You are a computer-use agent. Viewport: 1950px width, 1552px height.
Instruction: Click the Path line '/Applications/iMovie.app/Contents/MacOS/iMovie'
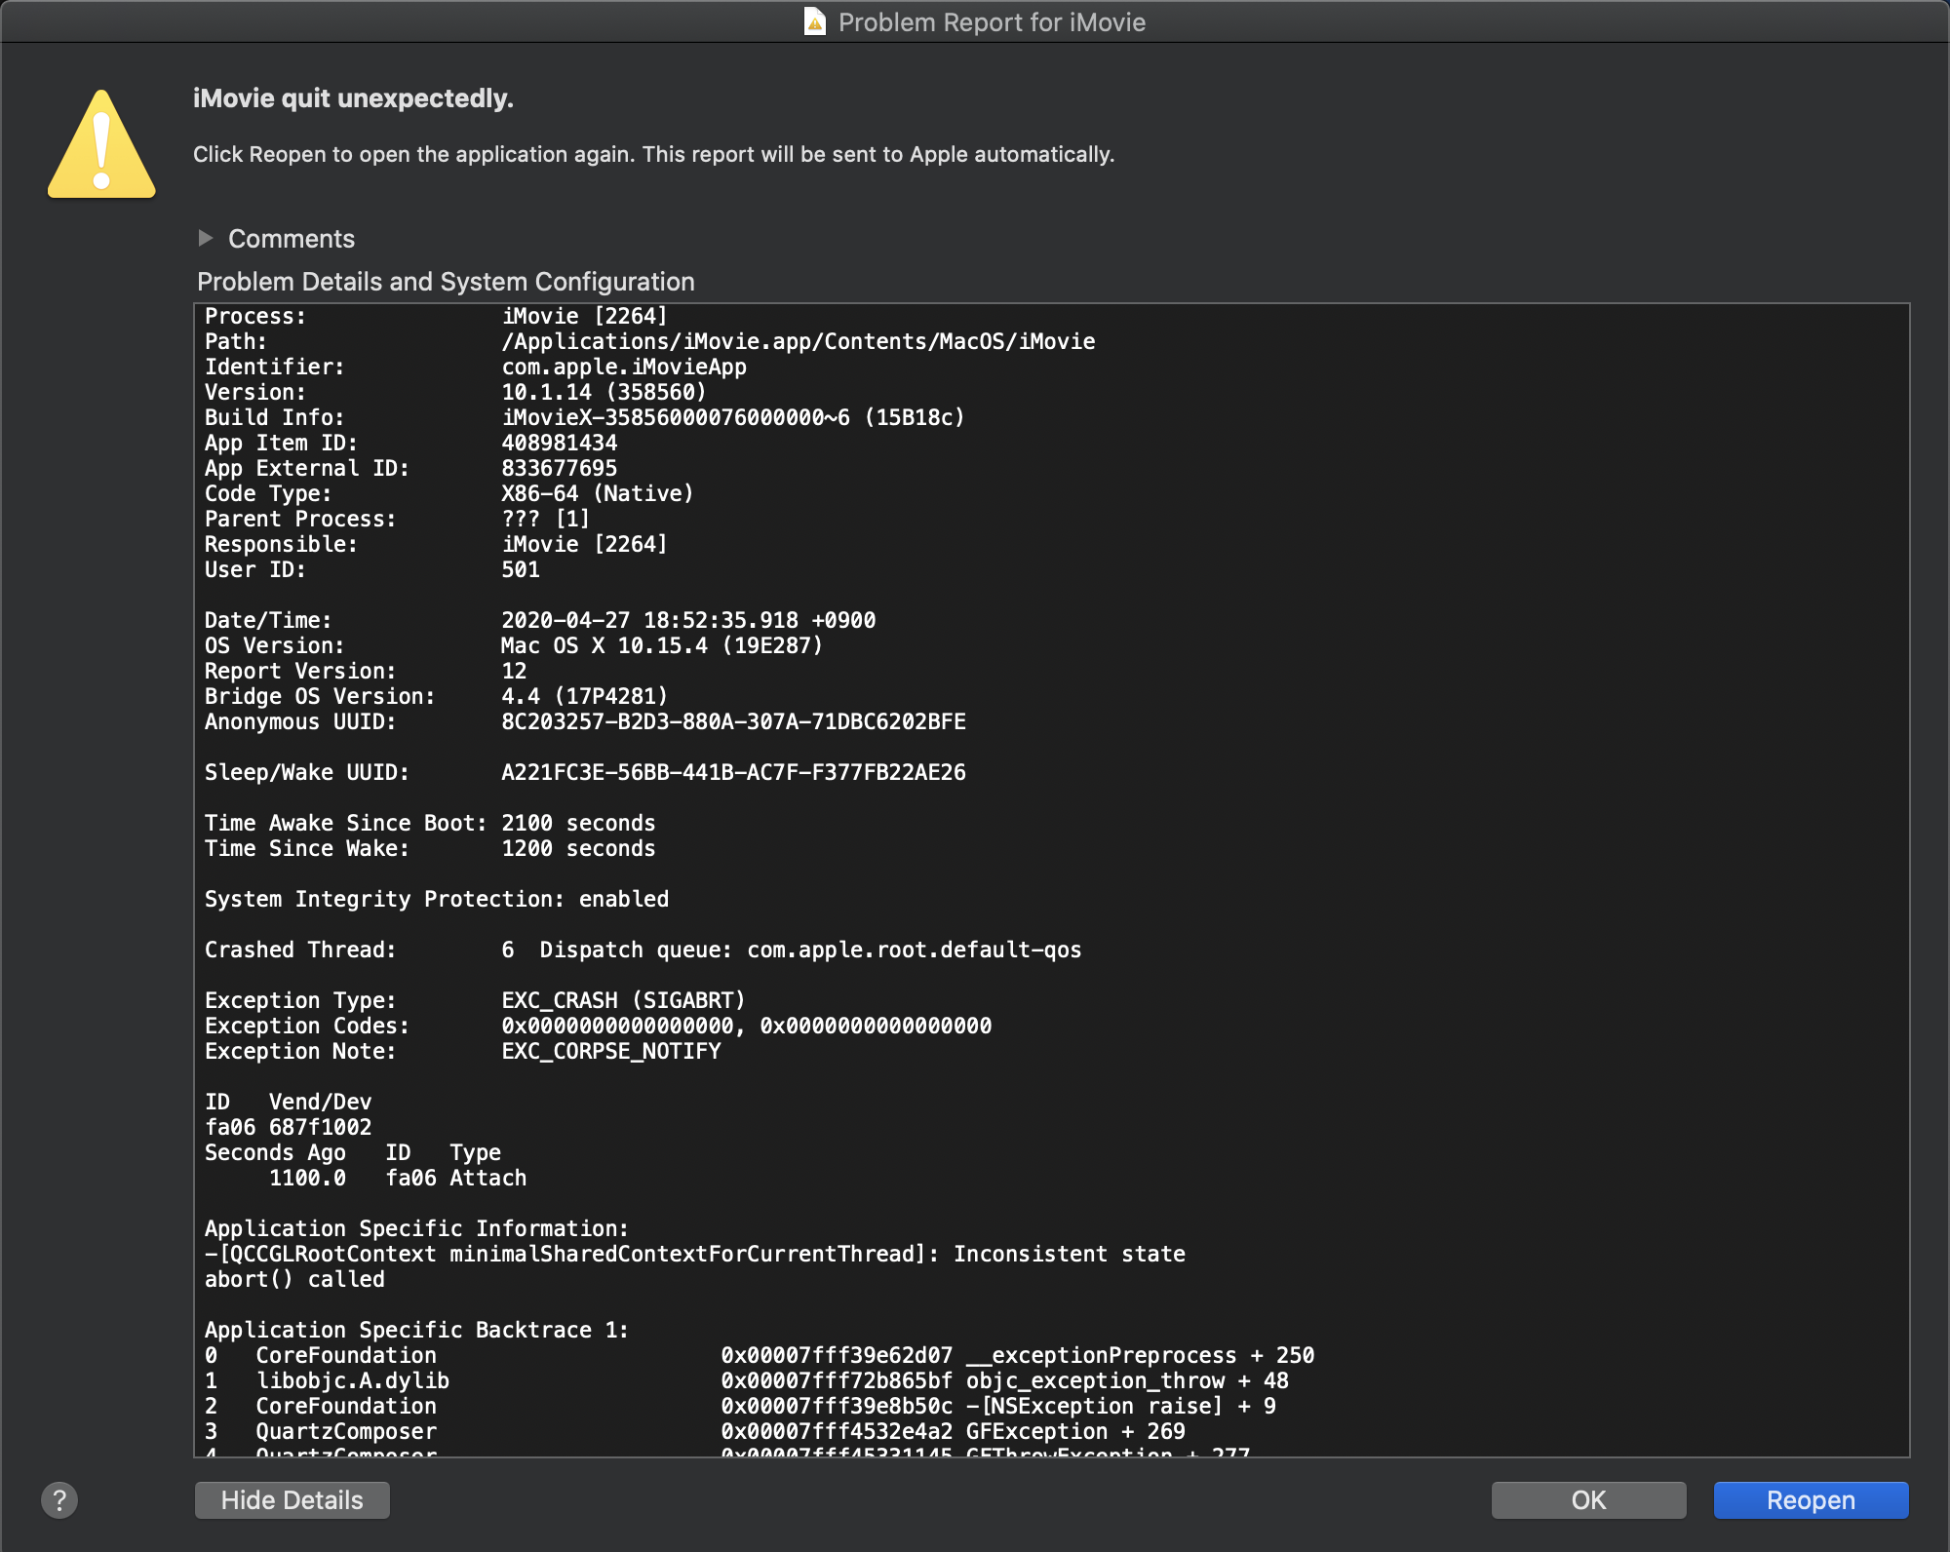[x=799, y=341]
